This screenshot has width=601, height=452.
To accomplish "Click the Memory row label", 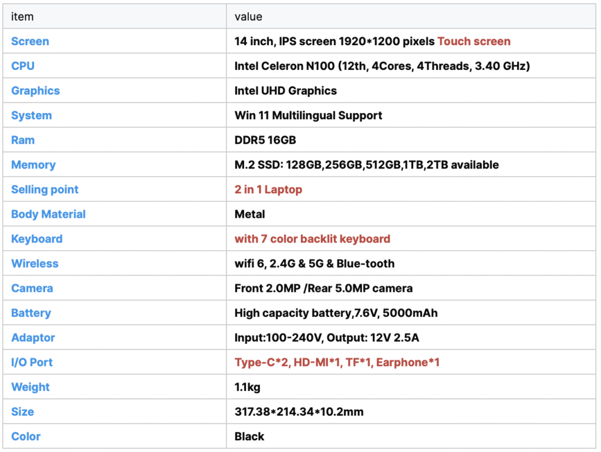I will [x=33, y=165].
